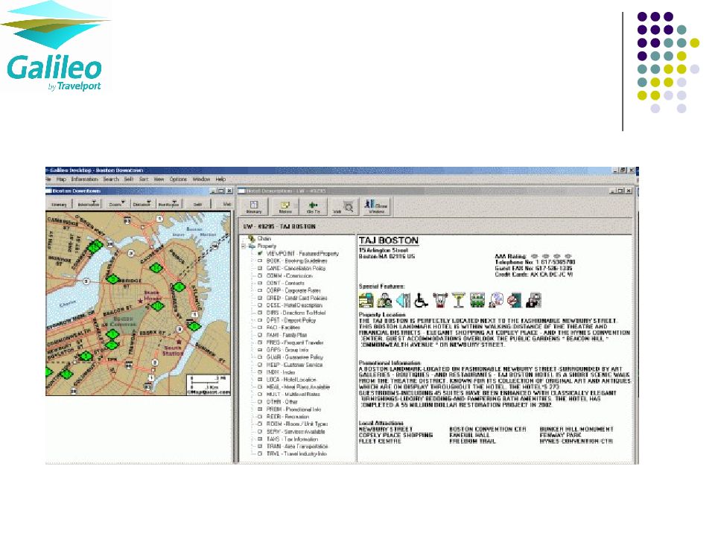Click NEWBURY STREET under Local Attractions
The image size is (715, 536).
click(386, 429)
